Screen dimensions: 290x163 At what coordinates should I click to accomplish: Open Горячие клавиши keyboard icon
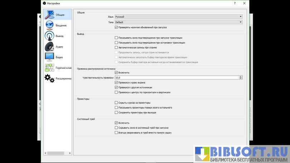click(x=49, y=68)
